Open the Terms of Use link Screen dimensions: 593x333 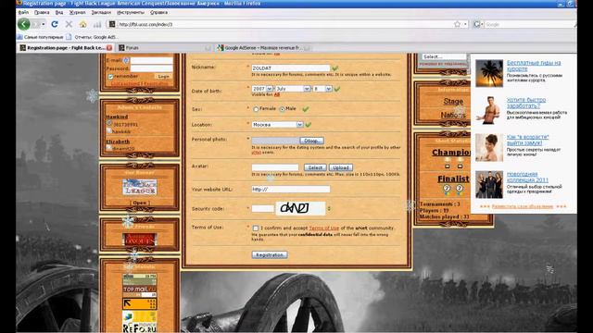(x=324, y=228)
